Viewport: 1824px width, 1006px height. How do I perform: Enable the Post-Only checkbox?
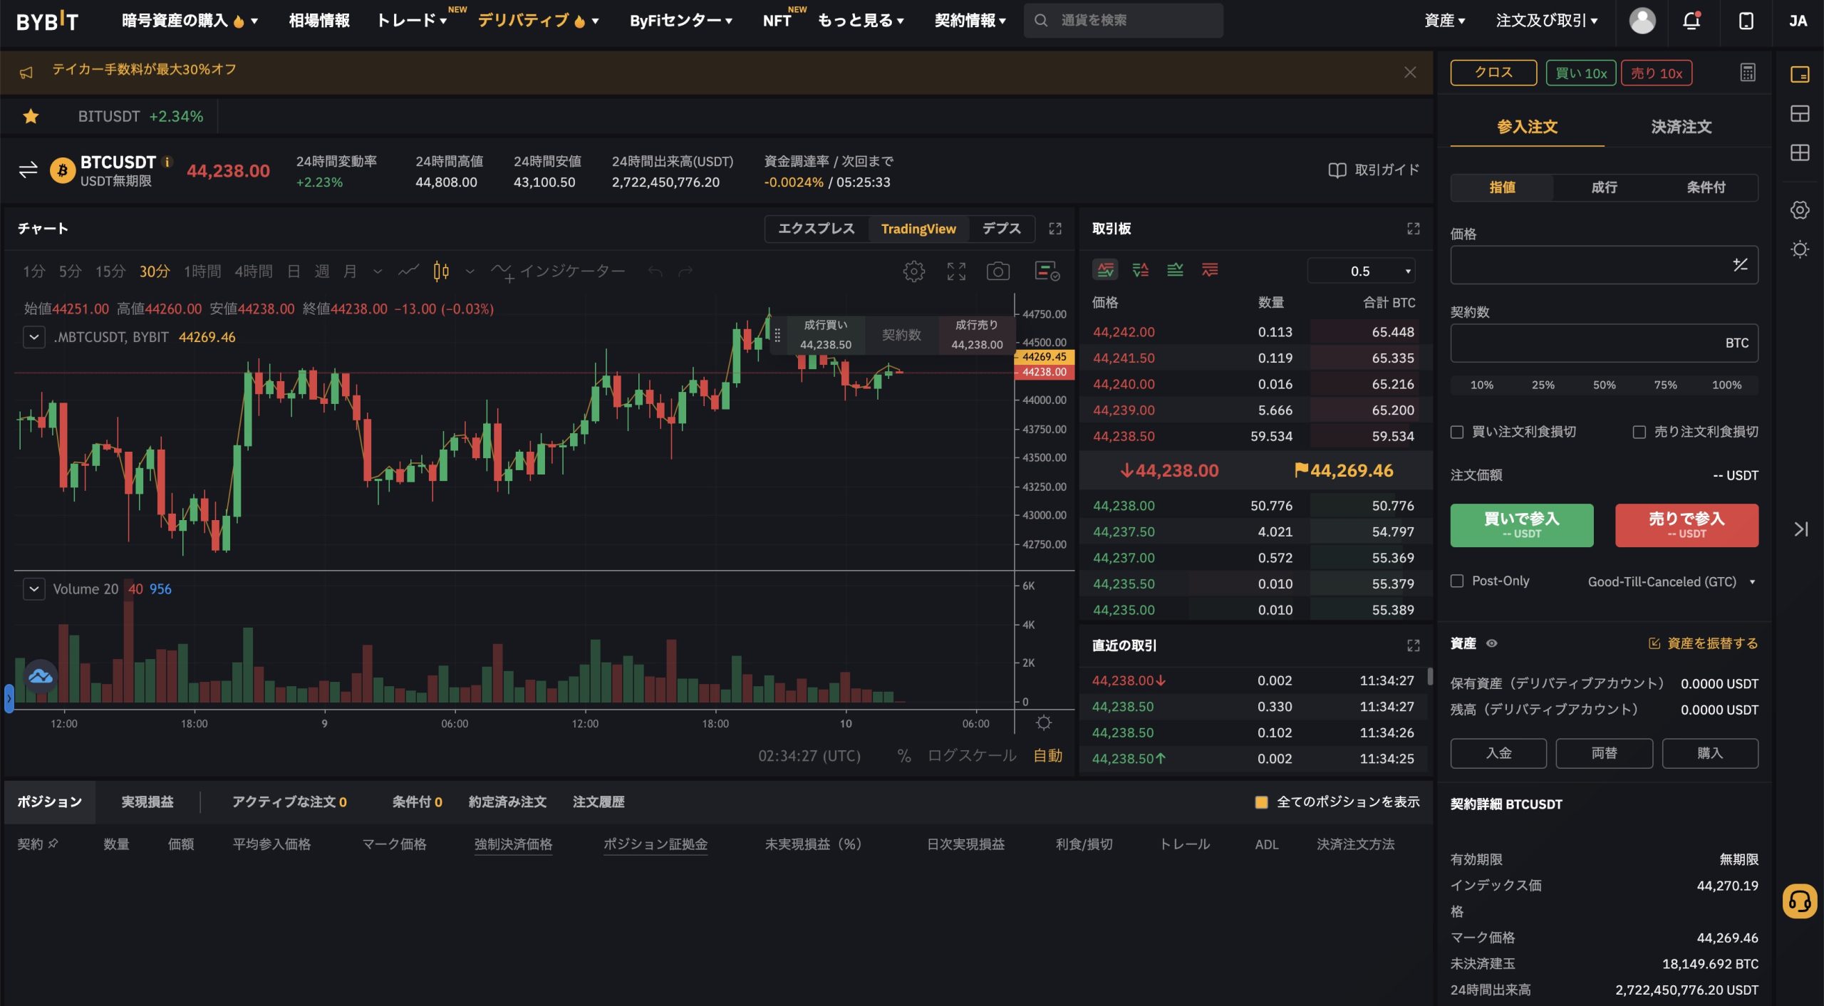(x=1457, y=581)
